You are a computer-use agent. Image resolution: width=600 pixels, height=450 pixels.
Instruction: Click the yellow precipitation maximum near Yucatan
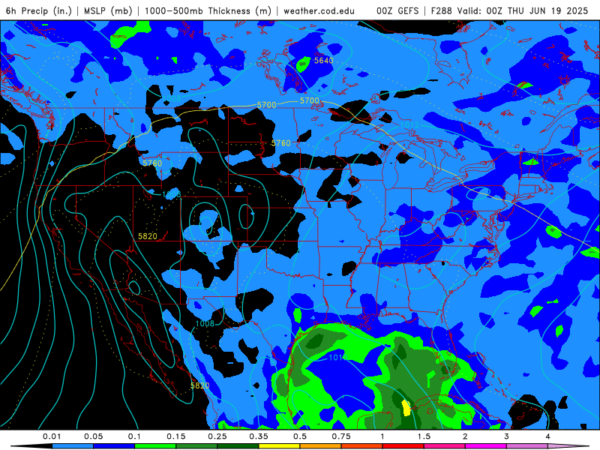pyautogui.click(x=406, y=408)
